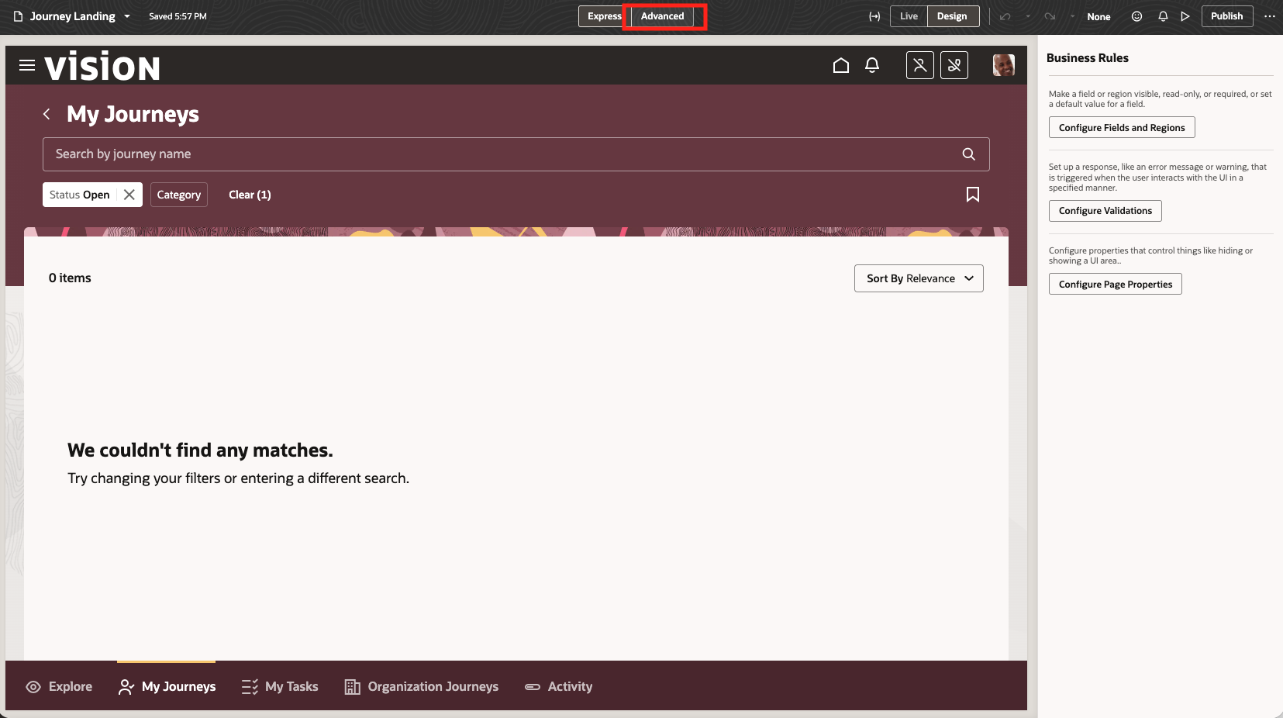Remove the Status Open filter
Viewport: 1283px width, 718px height.
(129, 194)
